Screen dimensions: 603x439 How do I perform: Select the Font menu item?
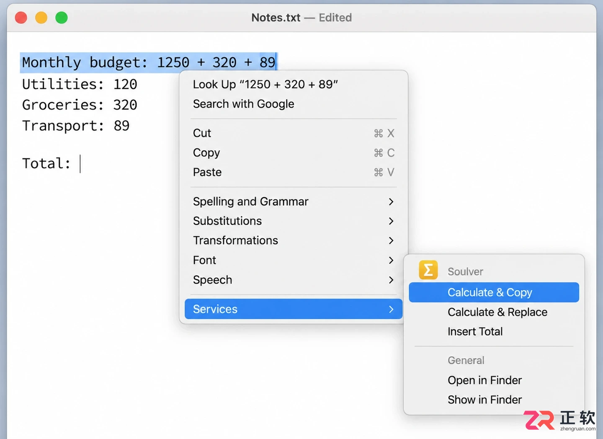point(294,260)
